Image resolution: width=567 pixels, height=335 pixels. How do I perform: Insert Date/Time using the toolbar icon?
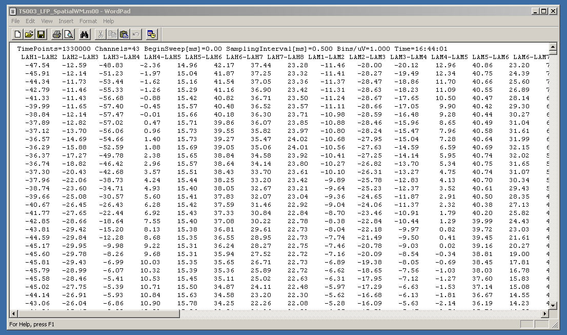pyautogui.click(x=151, y=34)
